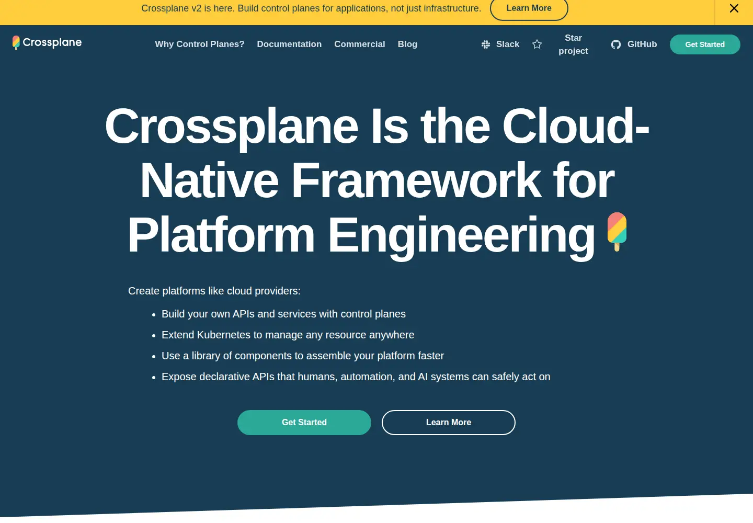Click the bullet 'Extend Kubernetes to manage any resource'
753x523 pixels.
pyautogui.click(x=288, y=335)
